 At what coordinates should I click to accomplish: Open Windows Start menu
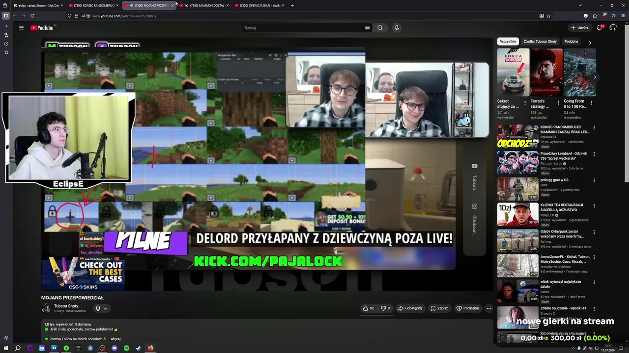[x=6, y=348]
